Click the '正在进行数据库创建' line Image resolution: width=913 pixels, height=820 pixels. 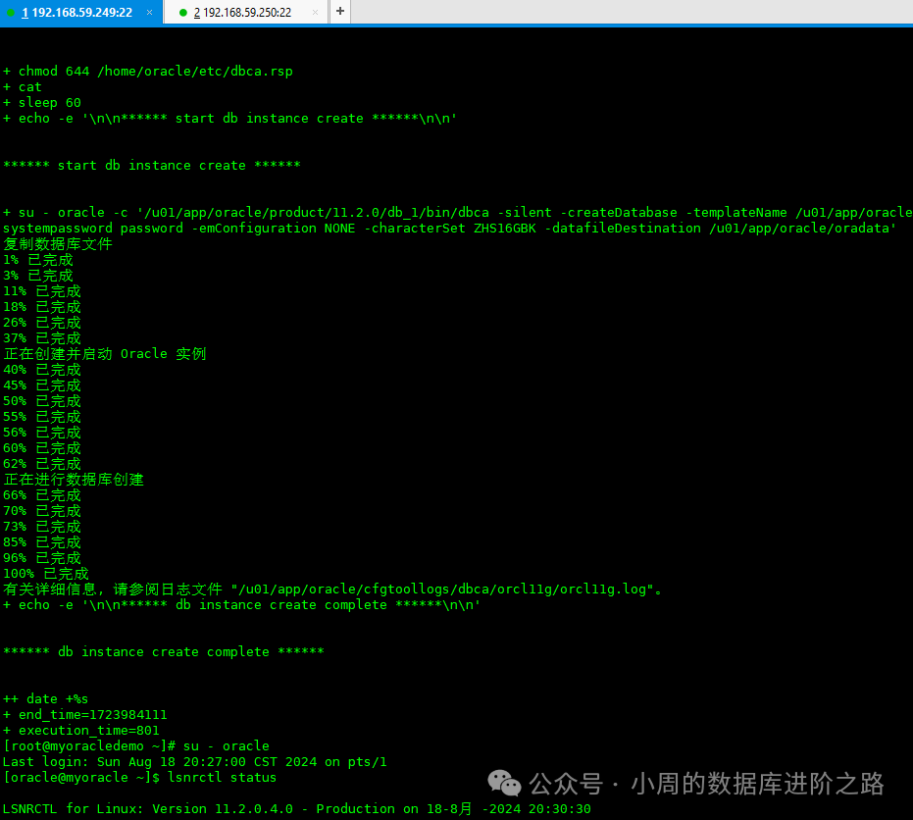point(74,480)
